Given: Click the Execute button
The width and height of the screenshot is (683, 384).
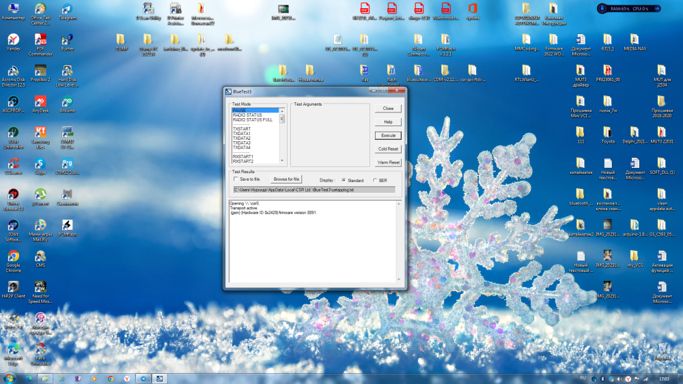Looking at the screenshot, I should [388, 136].
